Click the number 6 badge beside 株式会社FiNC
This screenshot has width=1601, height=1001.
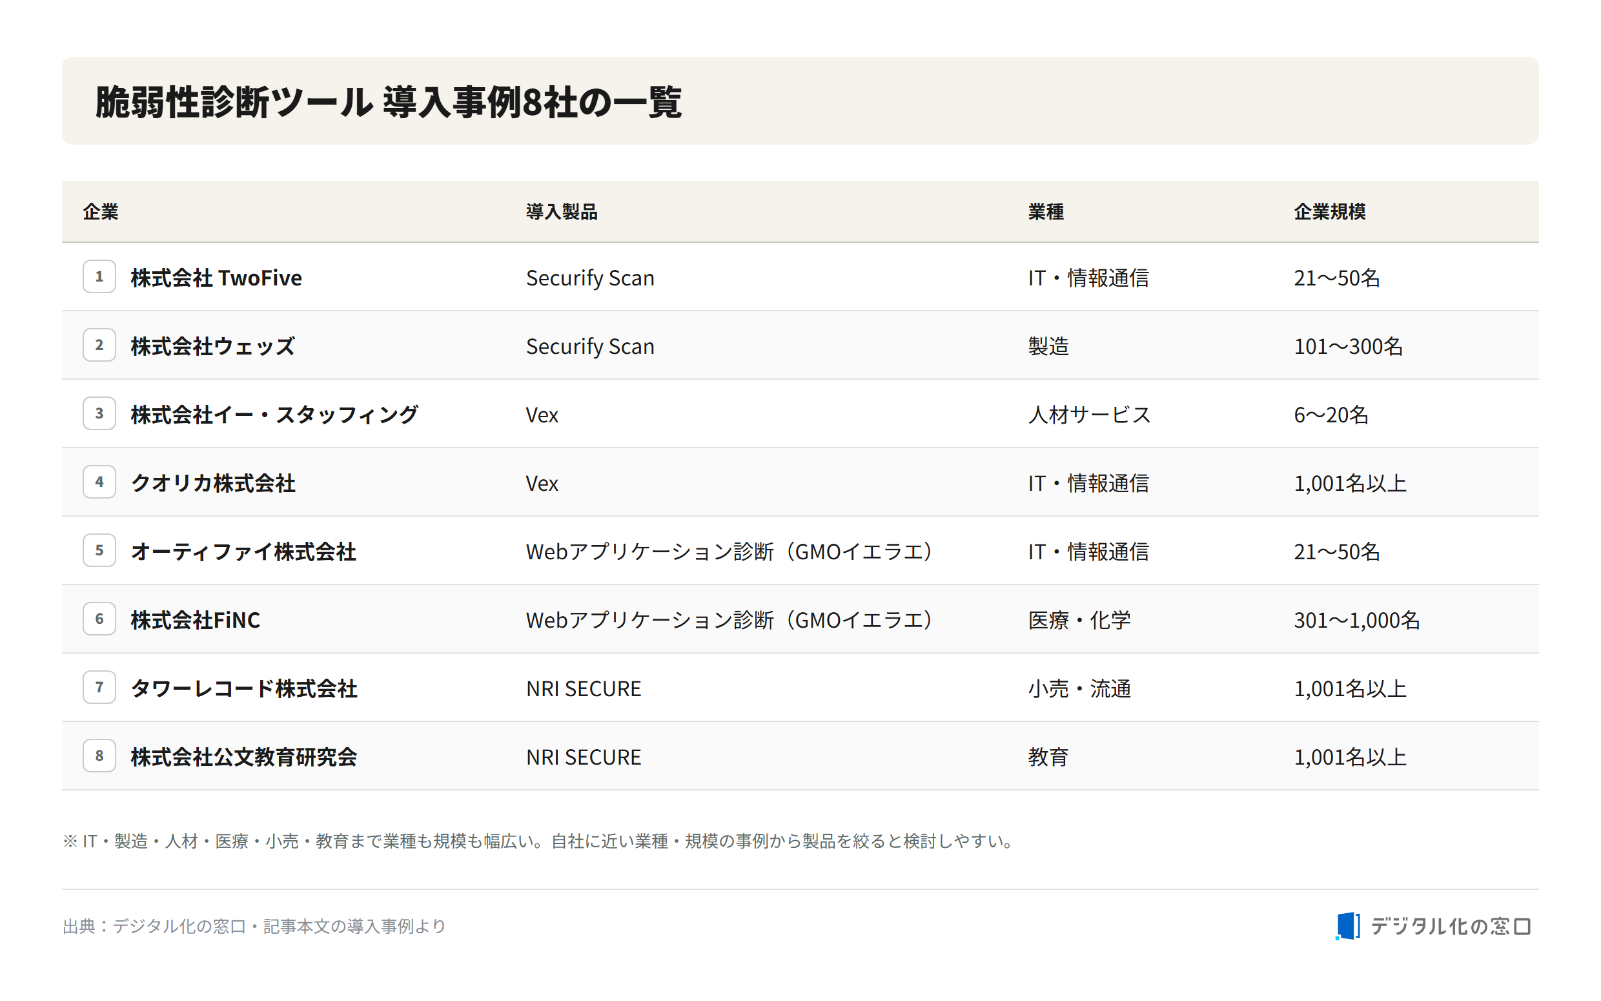99,618
